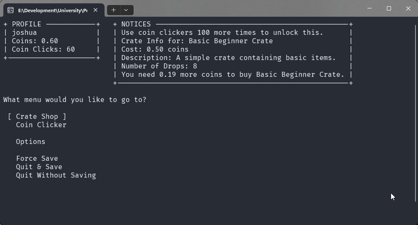The height and width of the screenshot is (225, 418).
Task: Expand the new tab profile dropdown
Action: tap(126, 10)
